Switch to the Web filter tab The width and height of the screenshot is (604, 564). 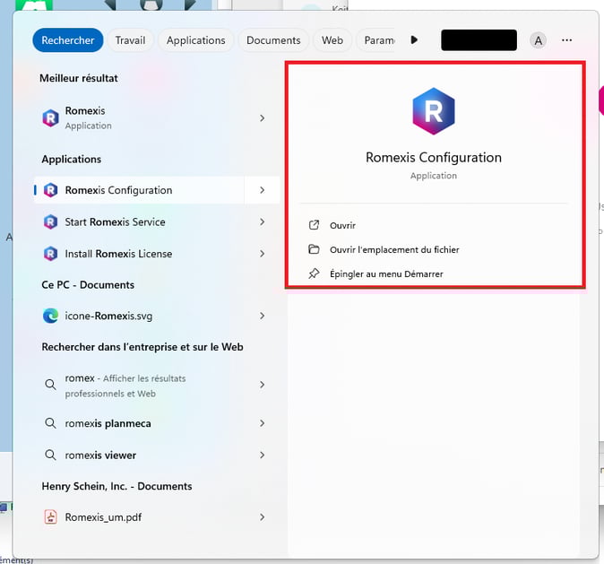(x=332, y=40)
